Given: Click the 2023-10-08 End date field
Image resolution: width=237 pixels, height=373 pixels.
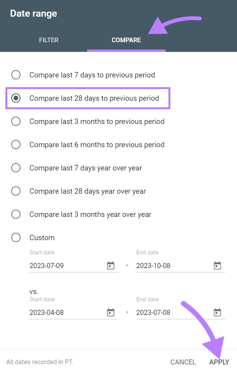Looking at the screenshot, I should pyautogui.click(x=173, y=266).
